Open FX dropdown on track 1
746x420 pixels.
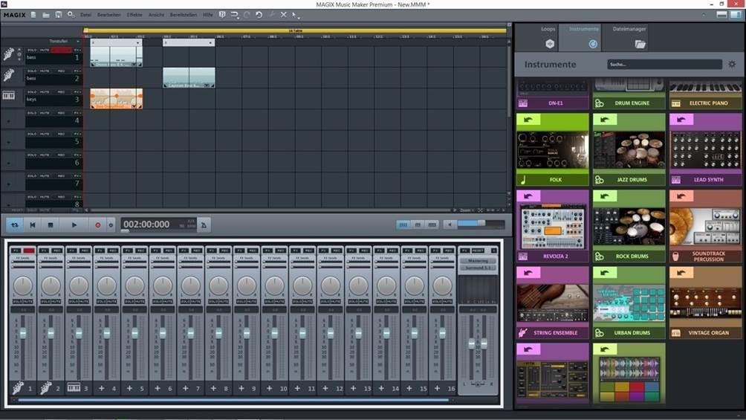[77, 50]
